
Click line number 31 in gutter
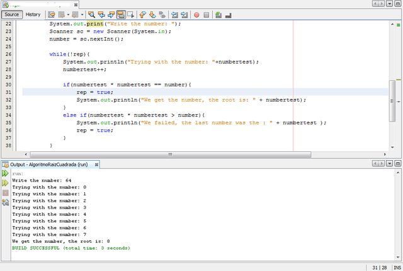pyautogui.click(x=8, y=92)
